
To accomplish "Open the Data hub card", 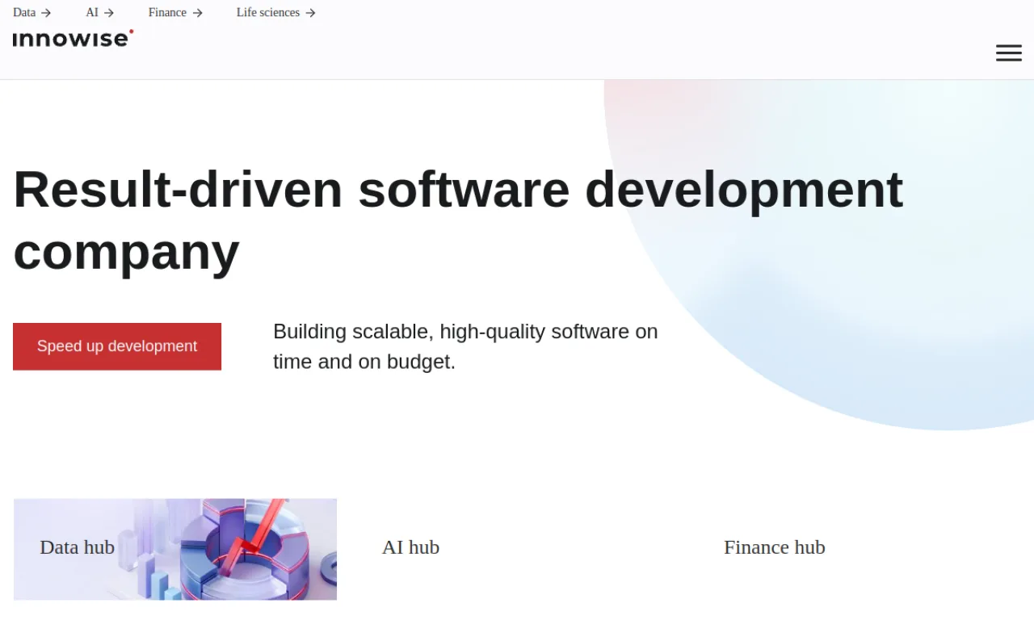I will tap(175, 549).
